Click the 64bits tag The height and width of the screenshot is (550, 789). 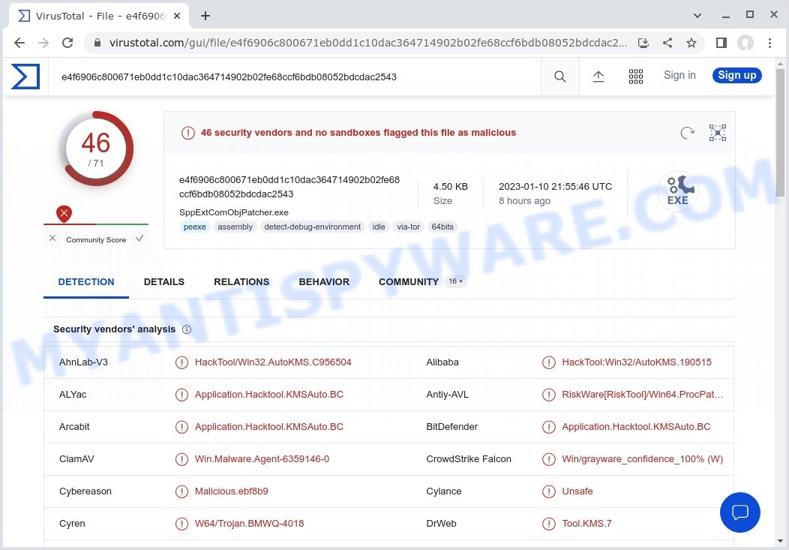point(442,227)
